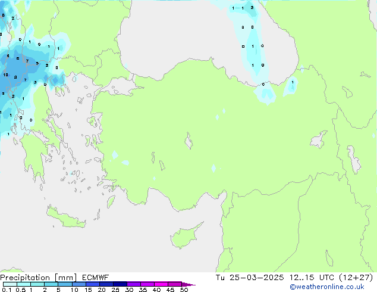The height and width of the screenshot is (292, 377).
Task: Click the date '25-03-2025'
Action: point(256,278)
